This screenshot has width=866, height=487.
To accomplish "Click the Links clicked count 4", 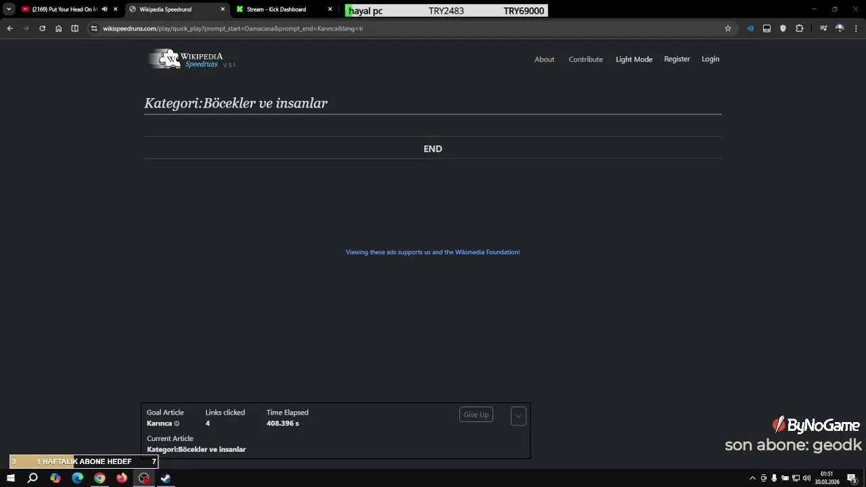I will click(208, 423).
